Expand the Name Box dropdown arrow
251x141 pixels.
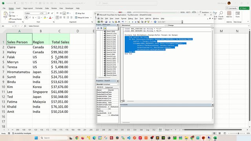pos(13,26)
